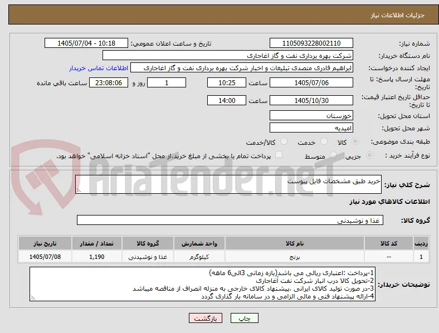This screenshot has height=333, width=439.
Task: Click the غذا و نوشیدنی cell in table row
Action: [148, 257]
